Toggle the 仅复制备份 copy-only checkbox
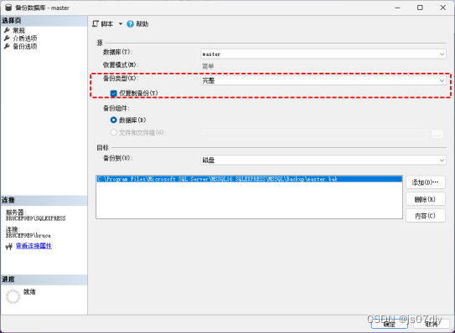 (113, 94)
